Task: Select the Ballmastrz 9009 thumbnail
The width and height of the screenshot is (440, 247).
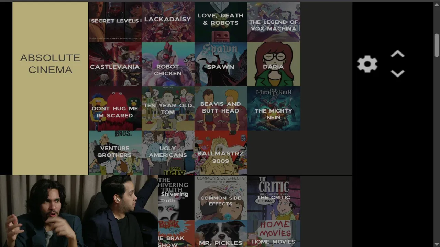Action: (221, 153)
